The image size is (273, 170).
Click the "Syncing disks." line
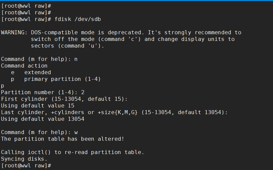point(24,159)
